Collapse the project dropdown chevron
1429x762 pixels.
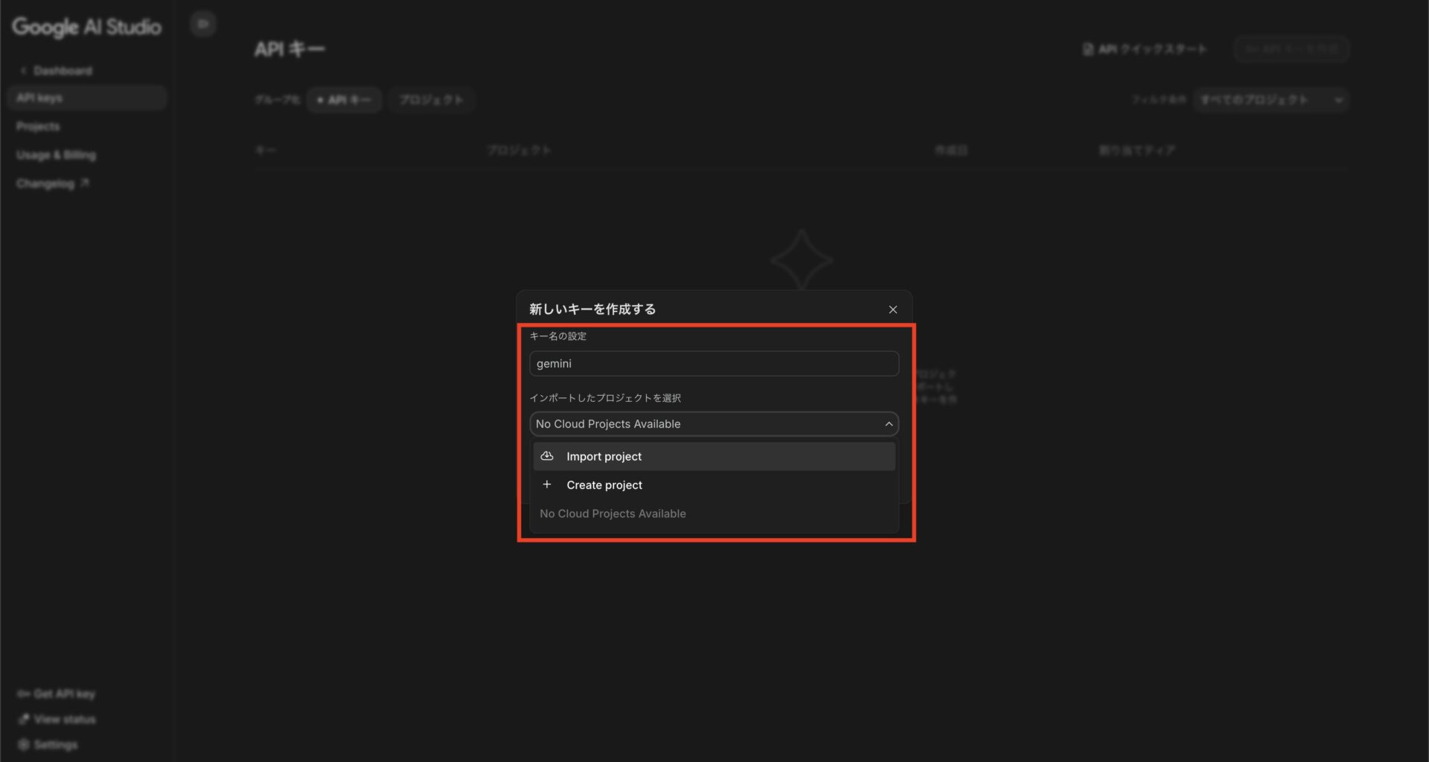point(888,424)
